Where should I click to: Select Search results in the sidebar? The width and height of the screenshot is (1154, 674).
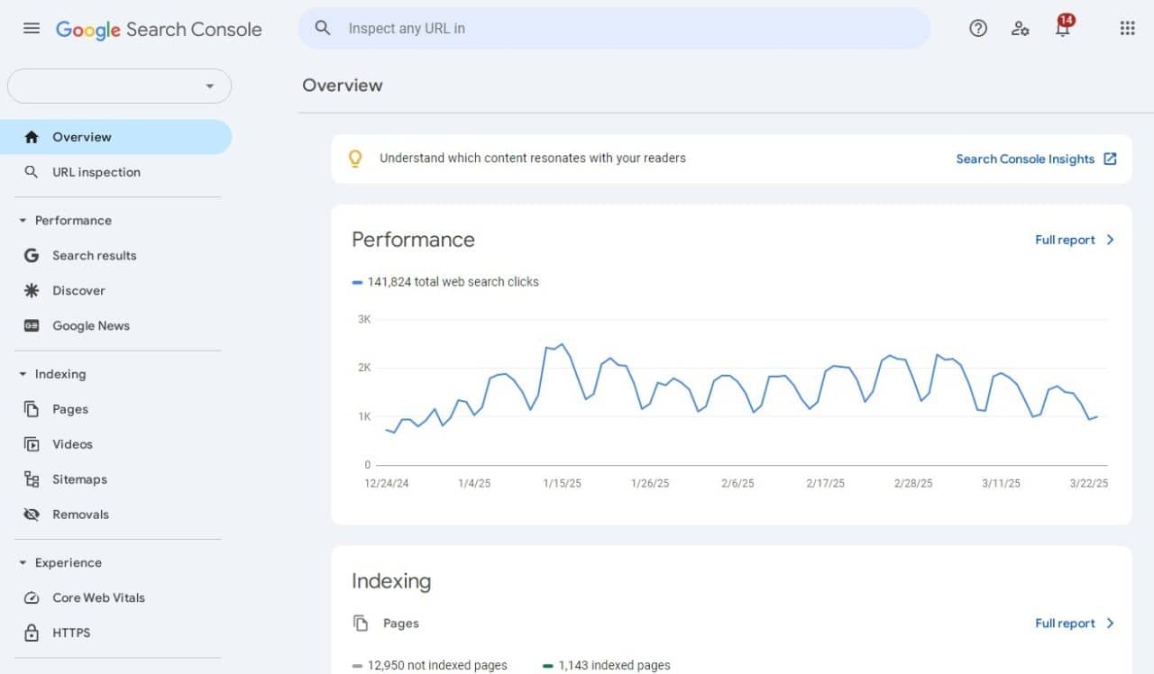point(95,255)
